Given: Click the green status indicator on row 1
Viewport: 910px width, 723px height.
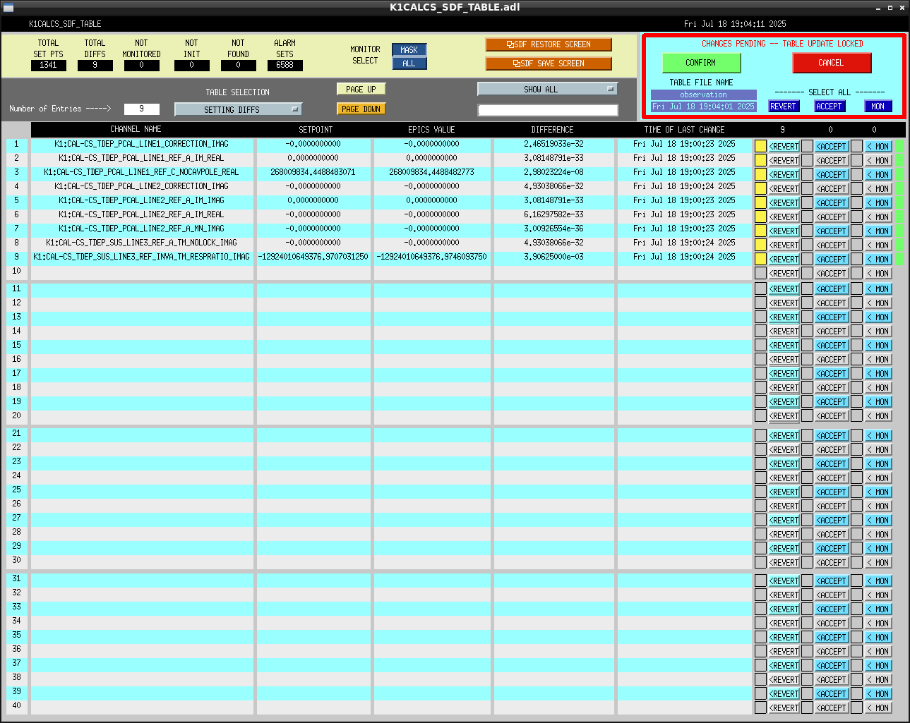Looking at the screenshot, I should tap(899, 146).
